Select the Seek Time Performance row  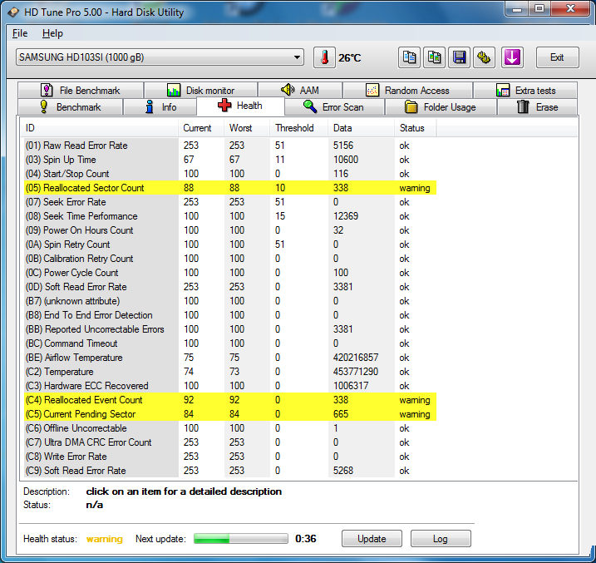[x=230, y=216]
